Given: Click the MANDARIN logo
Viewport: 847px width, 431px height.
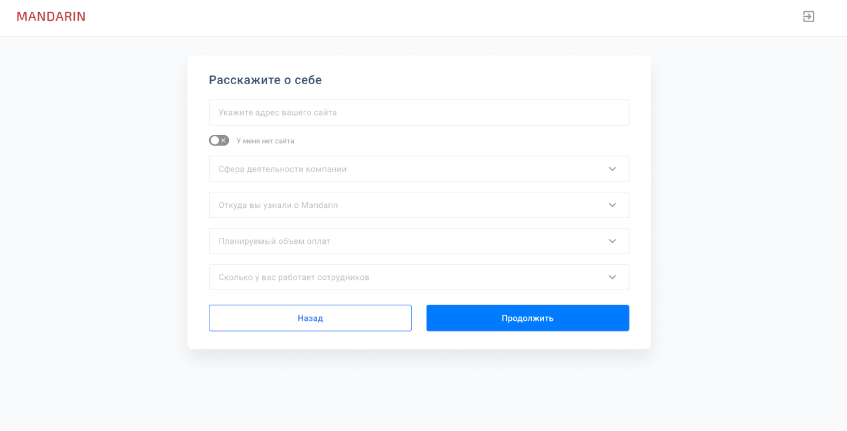Looking at the screenshot, I should 51,17.
